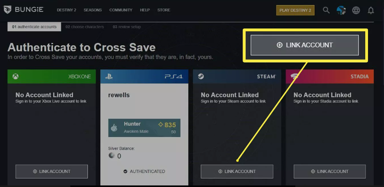
Task: Click the Bungie shield logo
Action: tap(7, 10)
